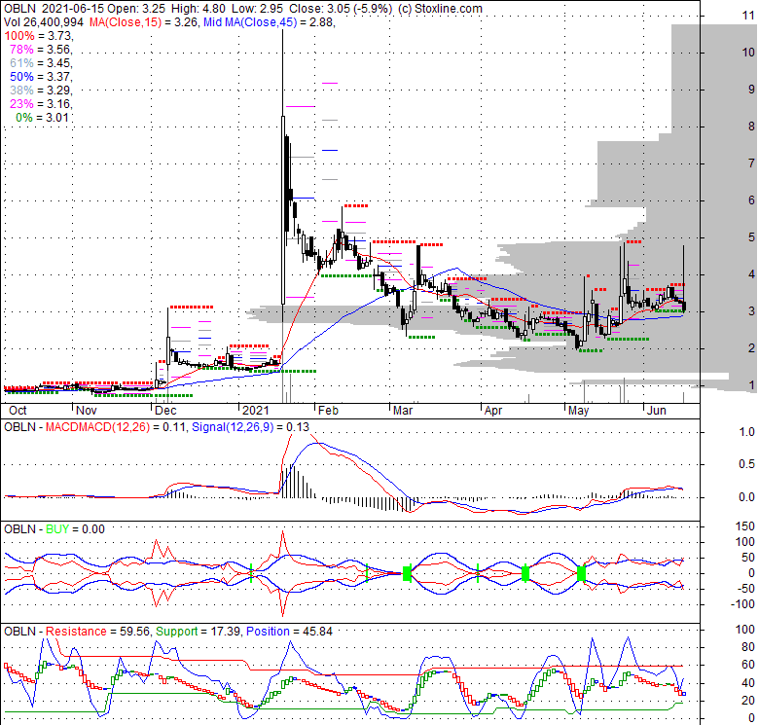Click the 100% = 3.73 Fibonacci level
The height and width of the screenshot is (725, 759).
pos(38,36)
